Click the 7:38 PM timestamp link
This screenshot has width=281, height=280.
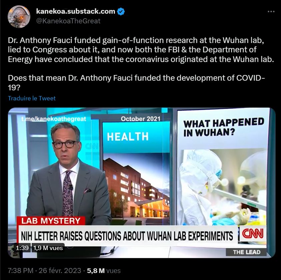click(21, 270)
